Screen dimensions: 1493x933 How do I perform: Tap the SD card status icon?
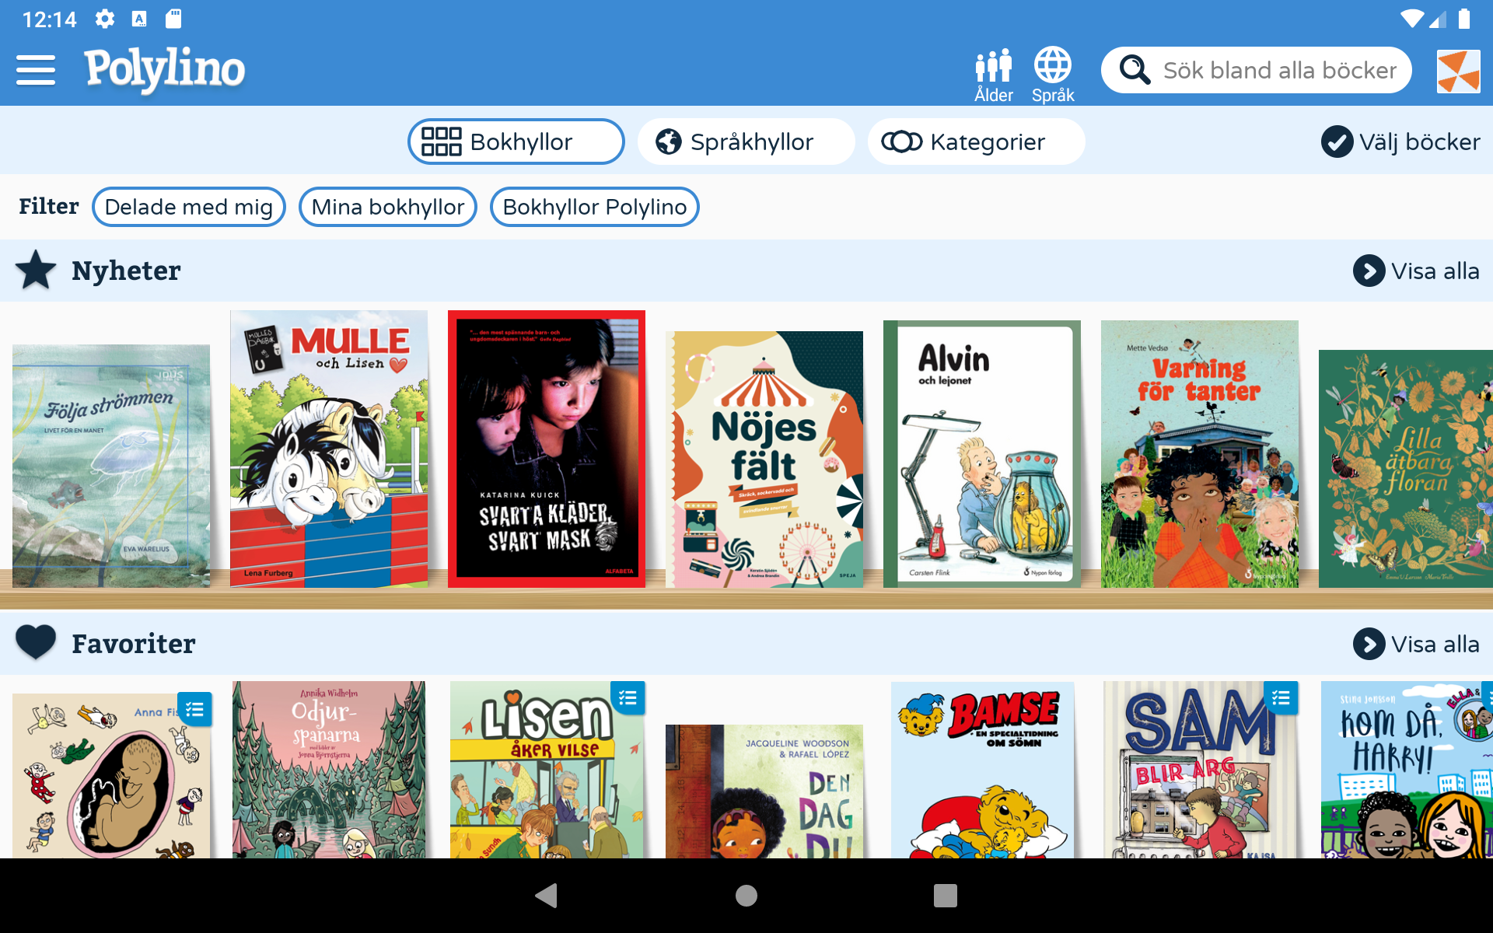pos(173,19)
